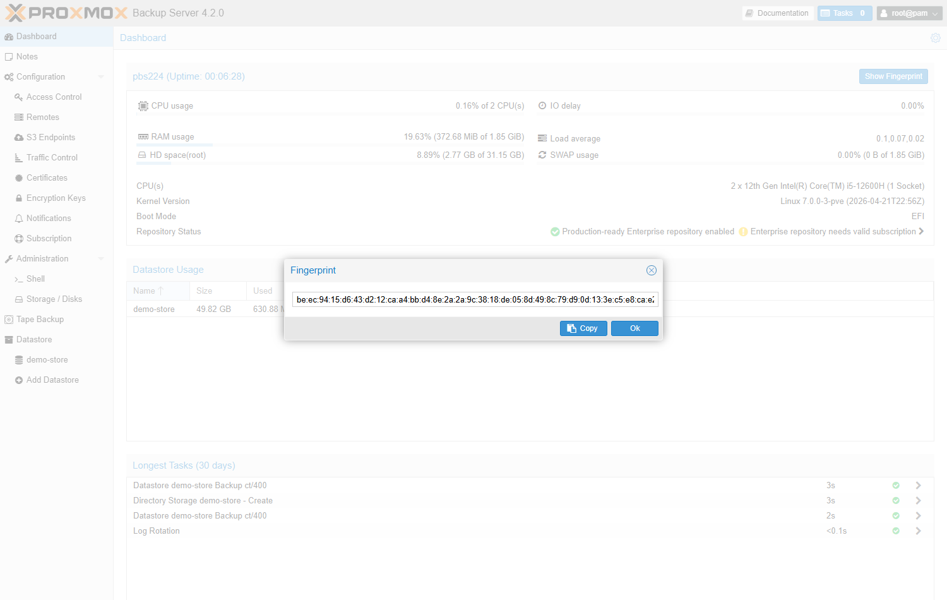The image size is (947, 600).
Task: Select the fingerprint text field
Action: pyautogui.click(x=475, y=299)
